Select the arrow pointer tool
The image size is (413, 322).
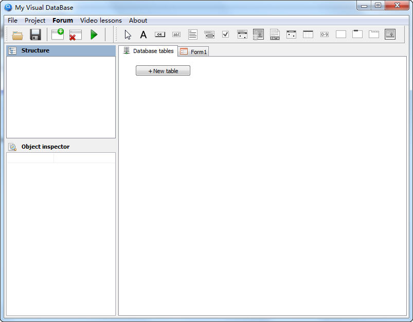128,34
